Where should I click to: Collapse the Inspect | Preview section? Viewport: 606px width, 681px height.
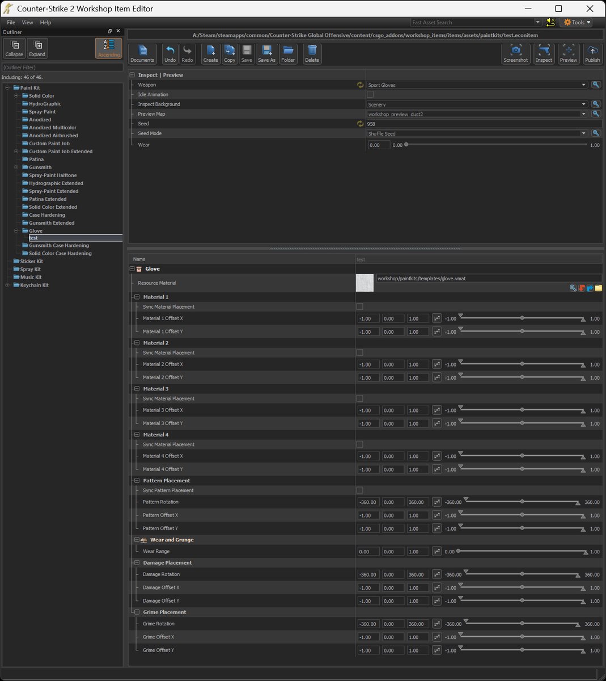132,75
